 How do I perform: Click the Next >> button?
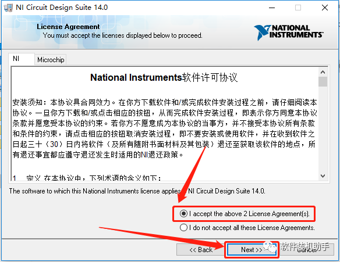click(x=252, y=250)
